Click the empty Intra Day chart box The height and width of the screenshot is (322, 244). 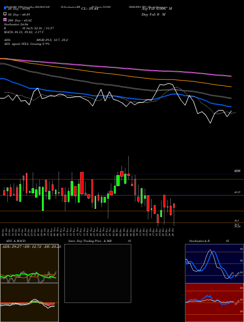click(x=98, y=273)
